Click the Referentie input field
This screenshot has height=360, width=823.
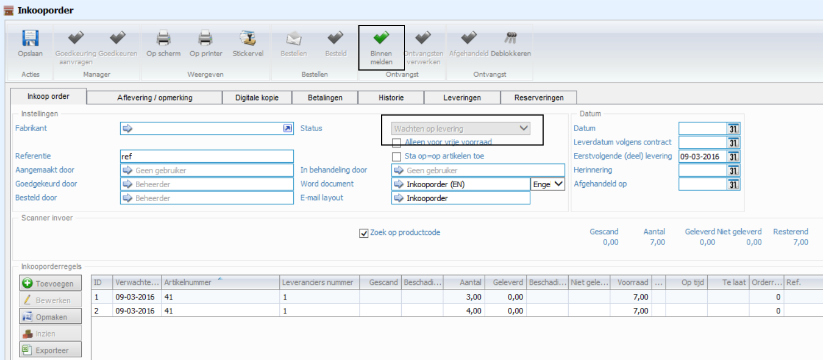pos(207,157)
